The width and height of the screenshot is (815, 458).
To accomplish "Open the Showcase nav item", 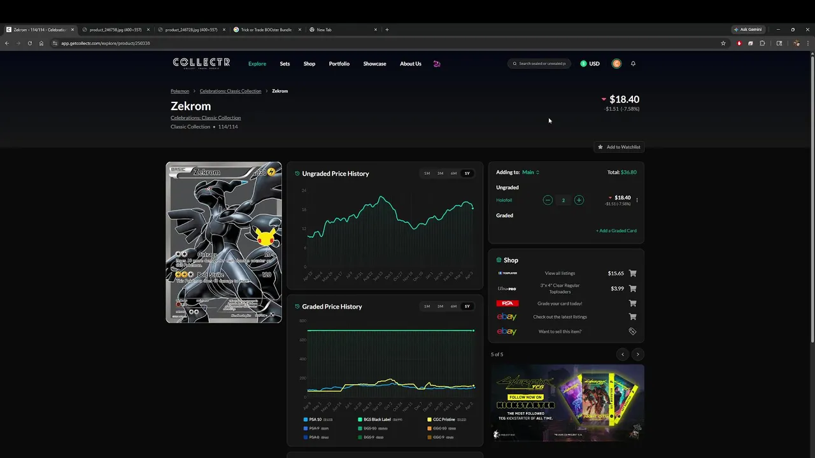I will click(374, 64).
